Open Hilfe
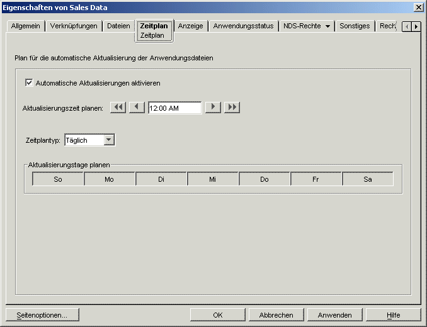427x327 pixels. pyautogui.click(x=393, y=315)
